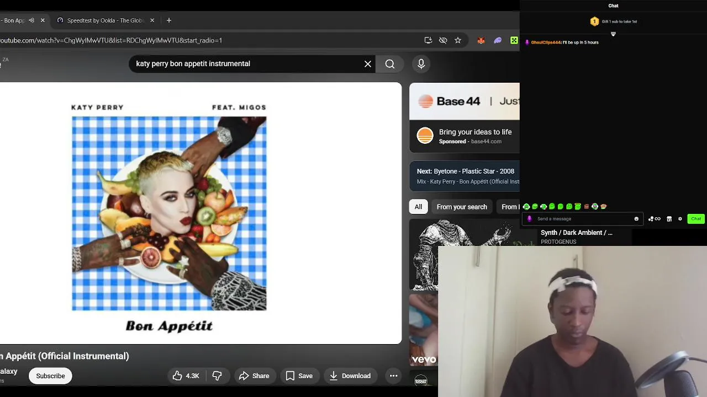Open the emoji picker in chat
Screen dimensions: 707x397
click(636, 219)
